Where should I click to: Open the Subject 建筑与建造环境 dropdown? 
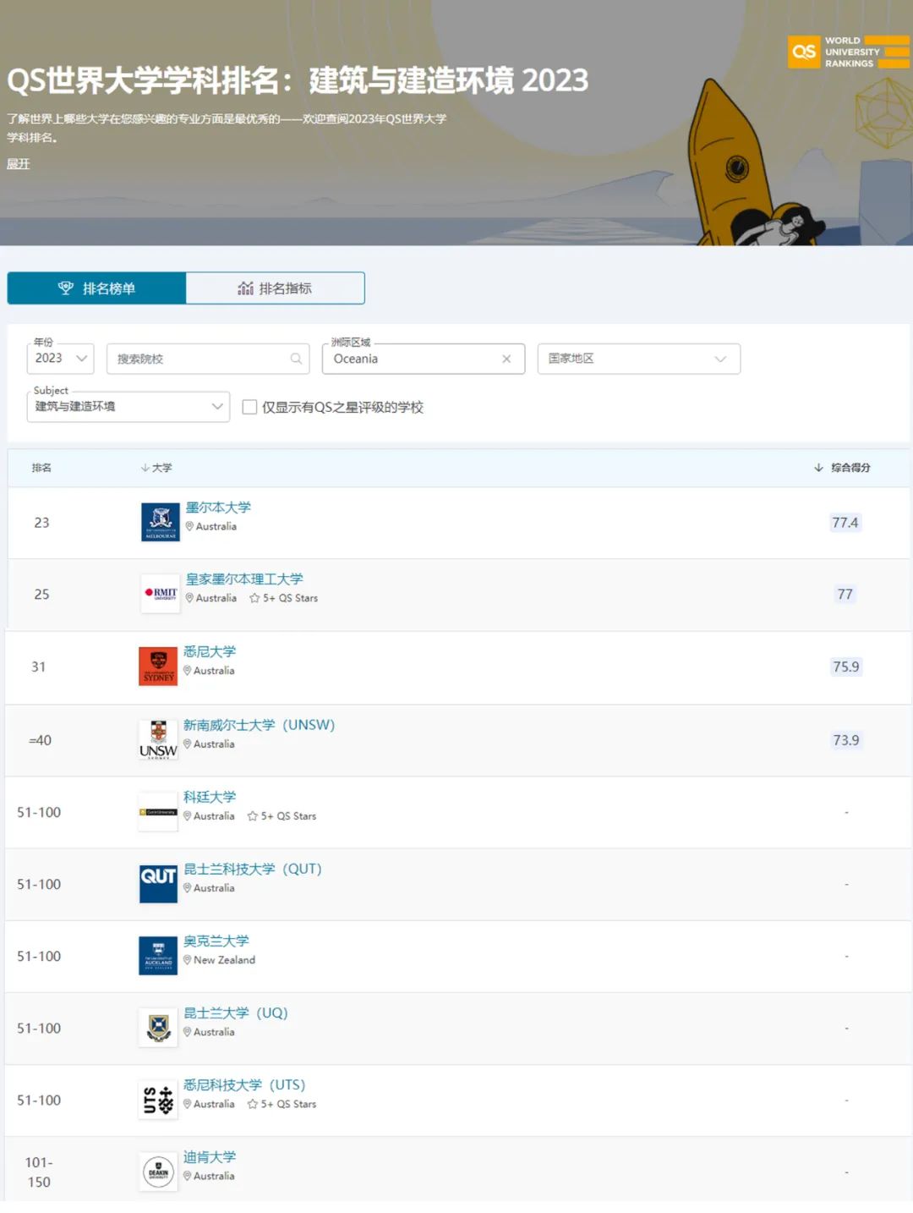coord(128,407)
